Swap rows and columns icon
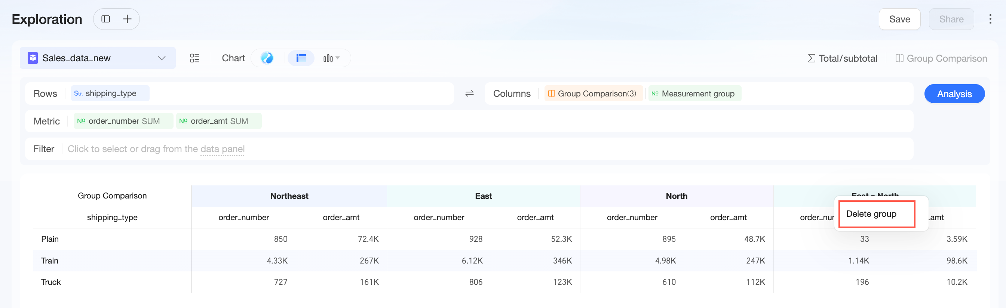1006x308 pixels. pyautogui.click(x=469, y=93)
